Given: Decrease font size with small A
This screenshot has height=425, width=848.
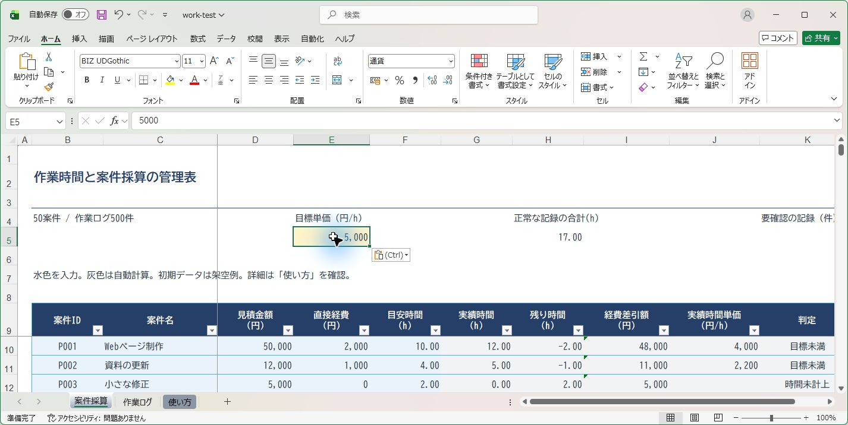Looking at the screenshot, I should coord(230,61).
